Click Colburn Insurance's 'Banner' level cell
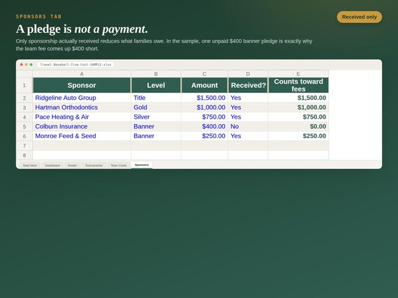Viewport: 398px width, 298px height. point(156,126)
